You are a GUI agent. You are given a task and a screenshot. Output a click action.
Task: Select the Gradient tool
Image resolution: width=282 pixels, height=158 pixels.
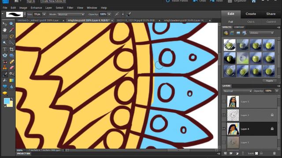(x=11, y=80)
